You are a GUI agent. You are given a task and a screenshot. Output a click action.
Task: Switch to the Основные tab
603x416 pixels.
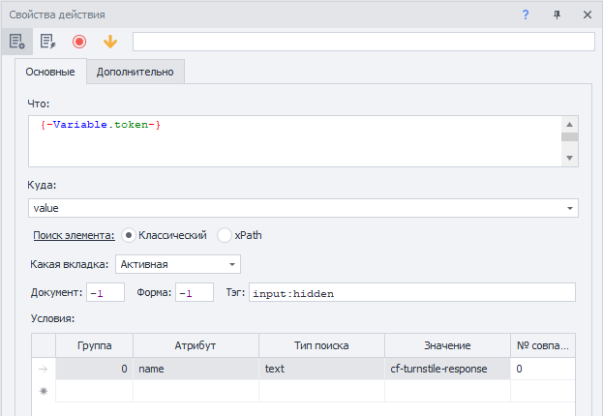click(49, 72)
